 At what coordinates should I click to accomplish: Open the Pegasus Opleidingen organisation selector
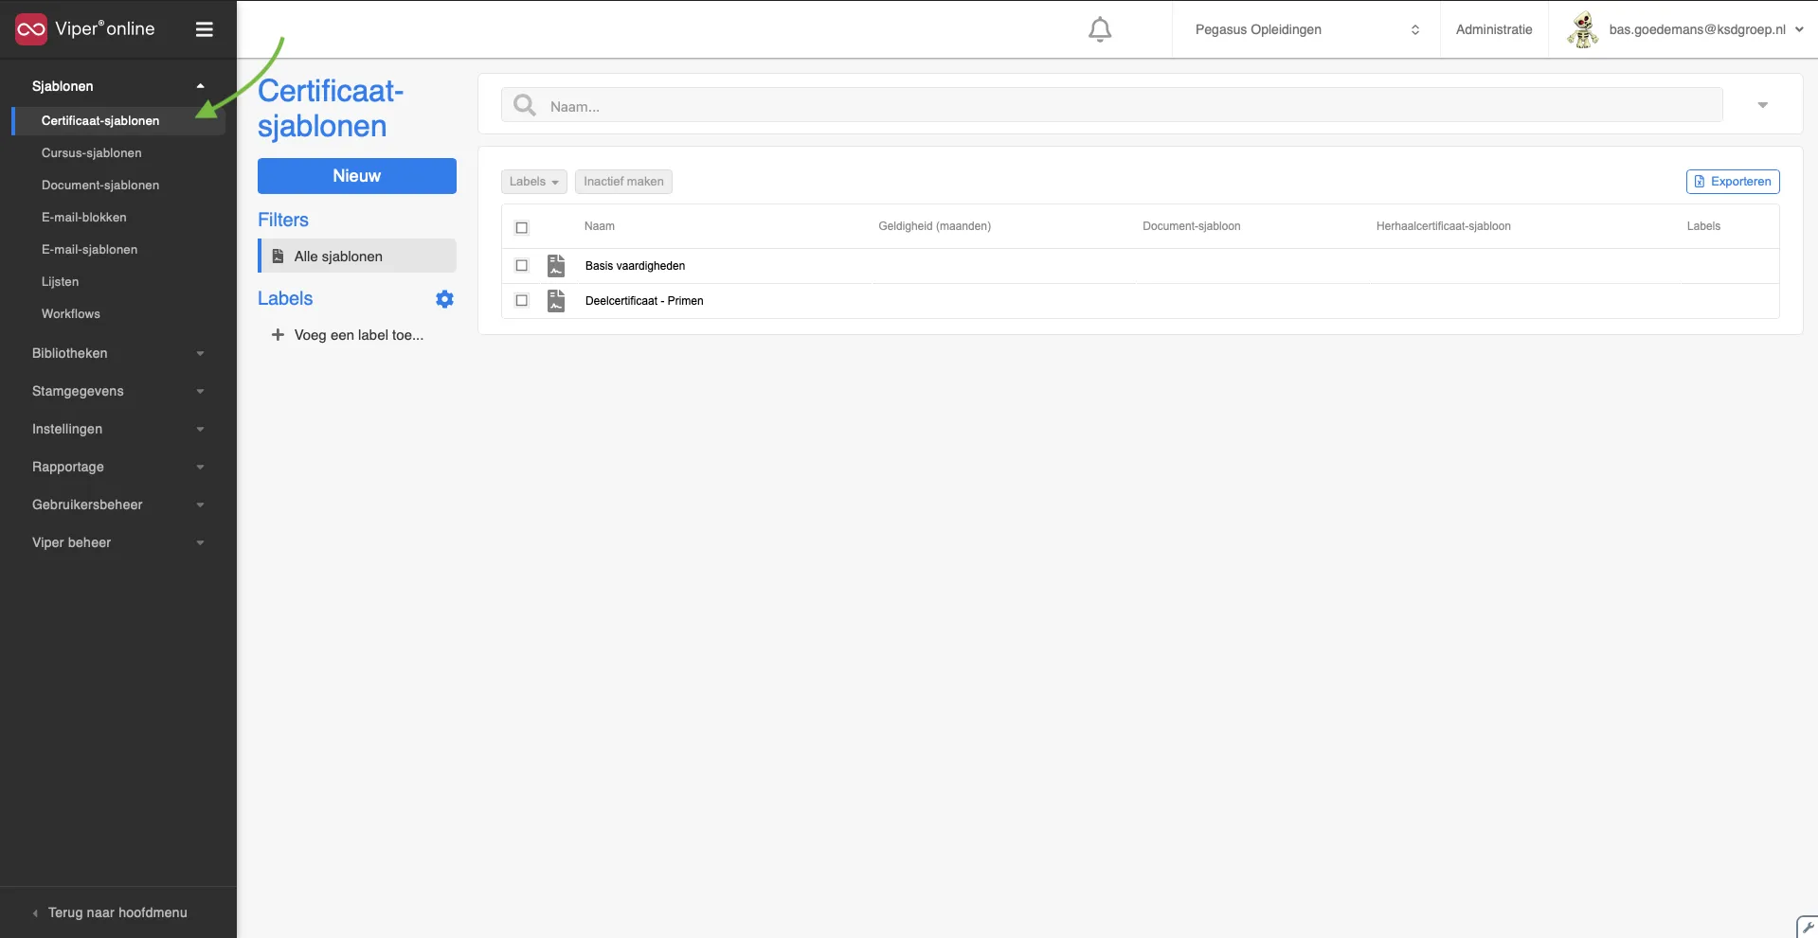(x=1305, y=29)
